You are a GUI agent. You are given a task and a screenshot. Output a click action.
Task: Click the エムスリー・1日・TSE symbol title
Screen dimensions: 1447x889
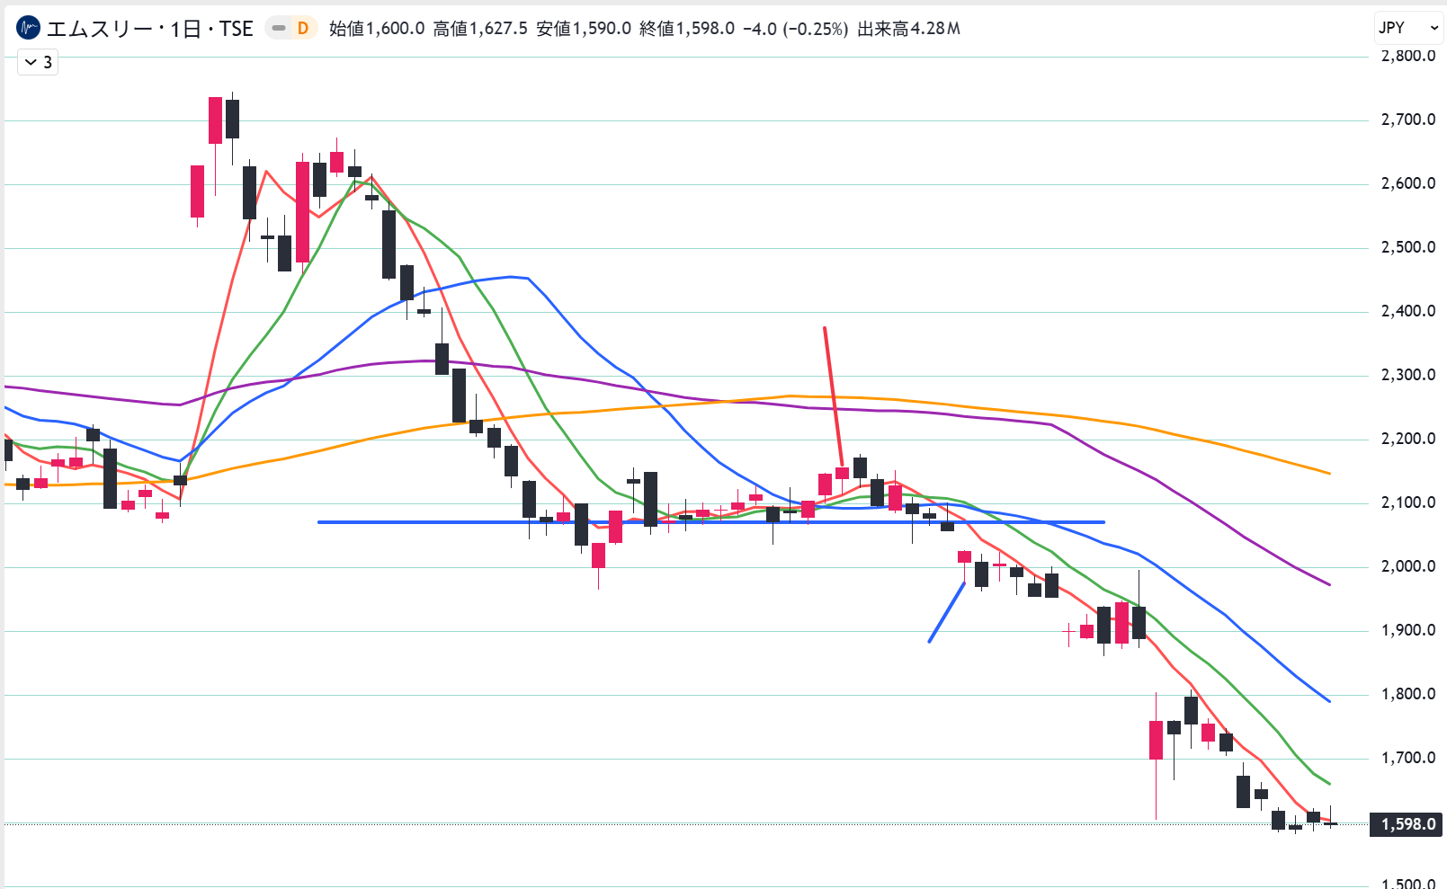point(149,29)
